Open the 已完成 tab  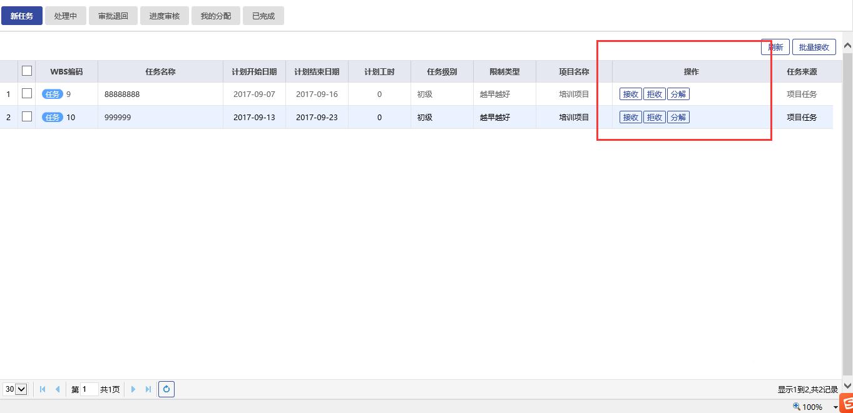263,16
